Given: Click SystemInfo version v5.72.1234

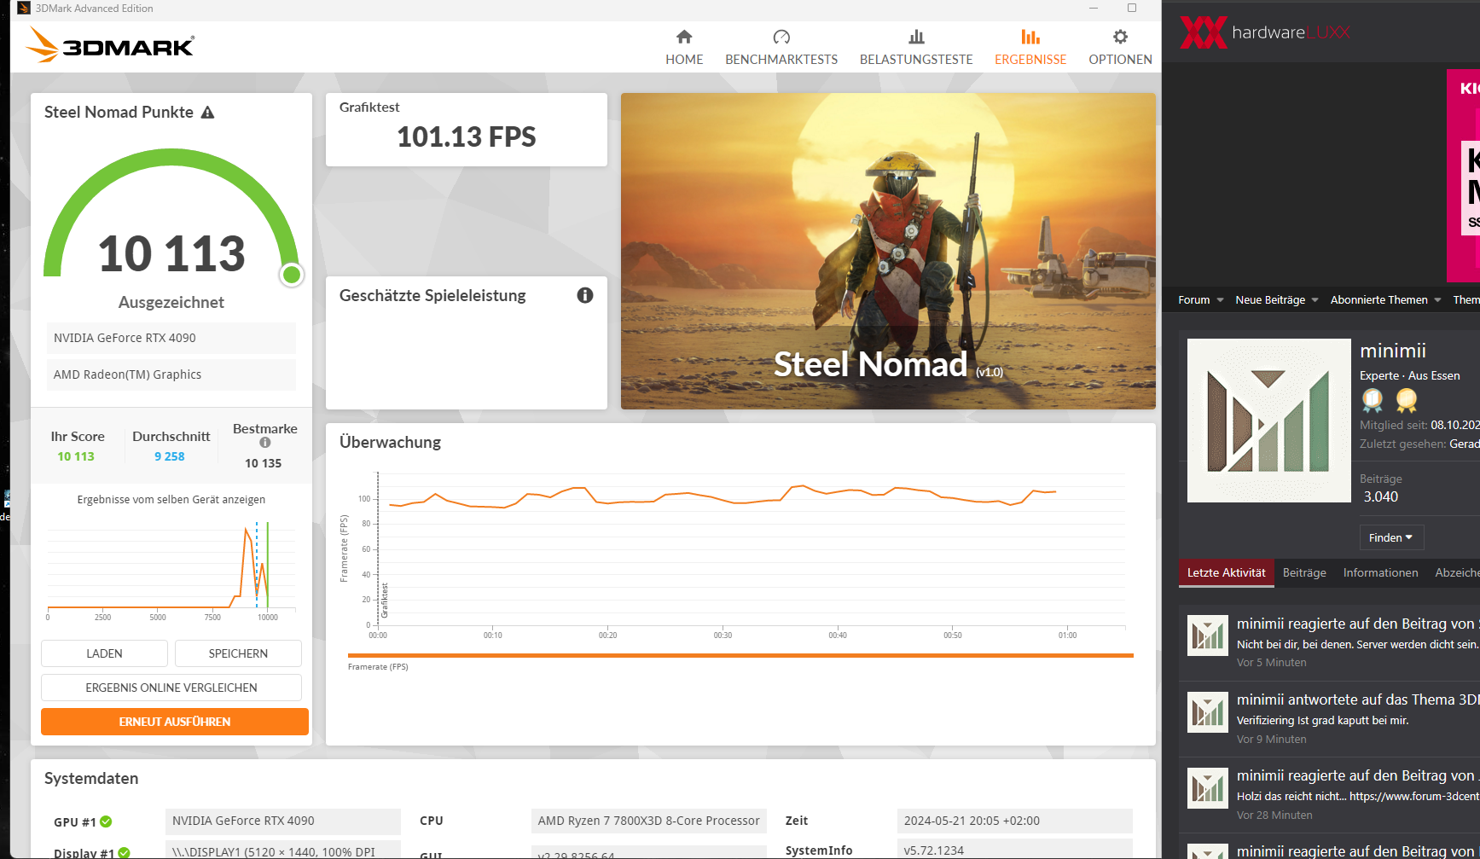Looking at the screenshot, I should click(x=1014, y=850).
